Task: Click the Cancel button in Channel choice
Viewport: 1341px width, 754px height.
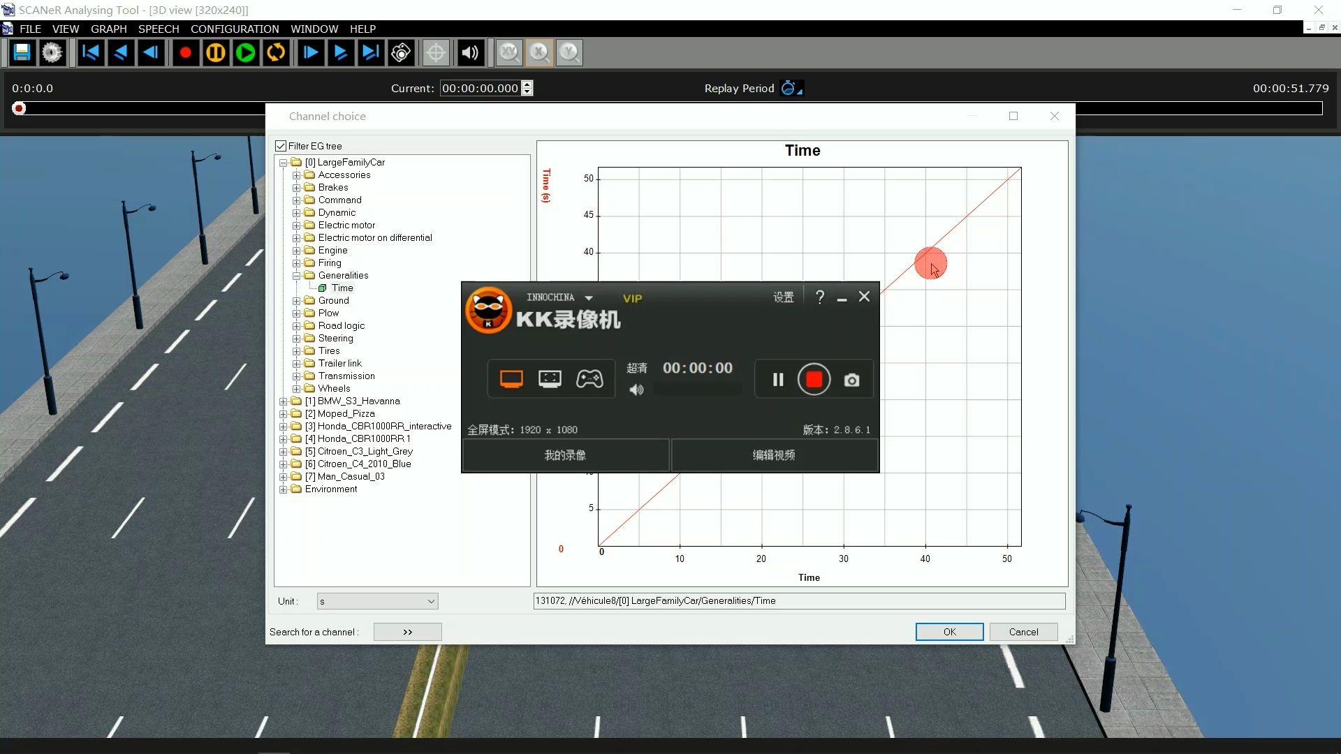Action: tap(1023, 632)
